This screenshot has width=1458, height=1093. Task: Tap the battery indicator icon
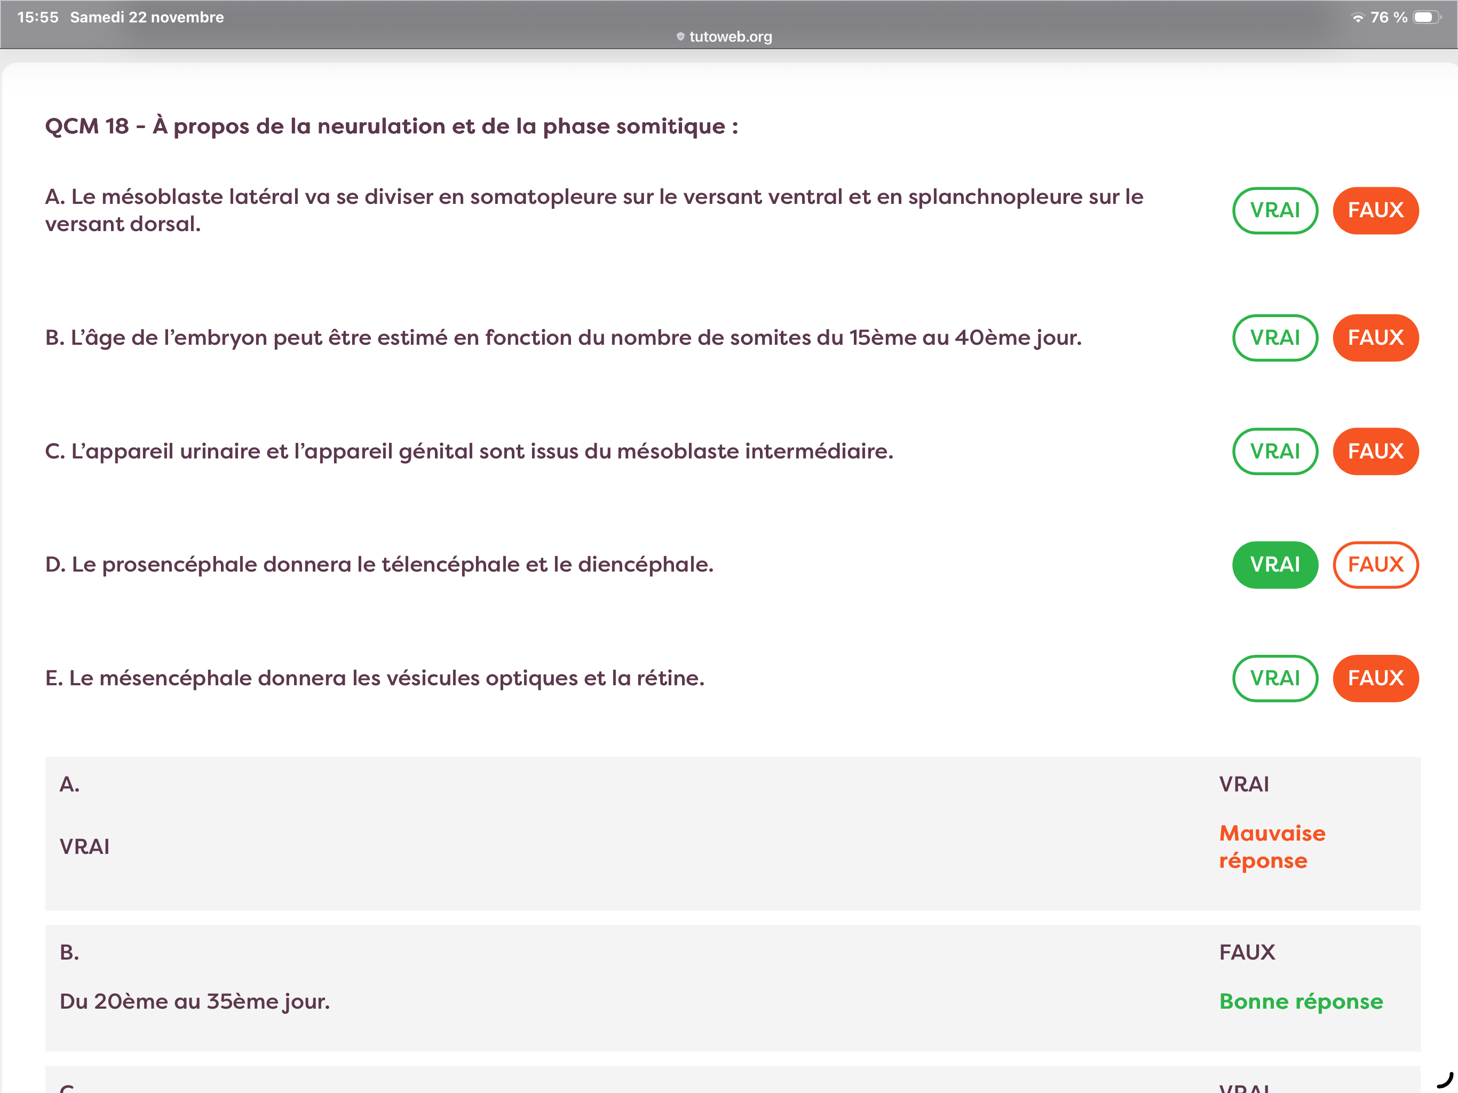click(x=1427, y=18)
